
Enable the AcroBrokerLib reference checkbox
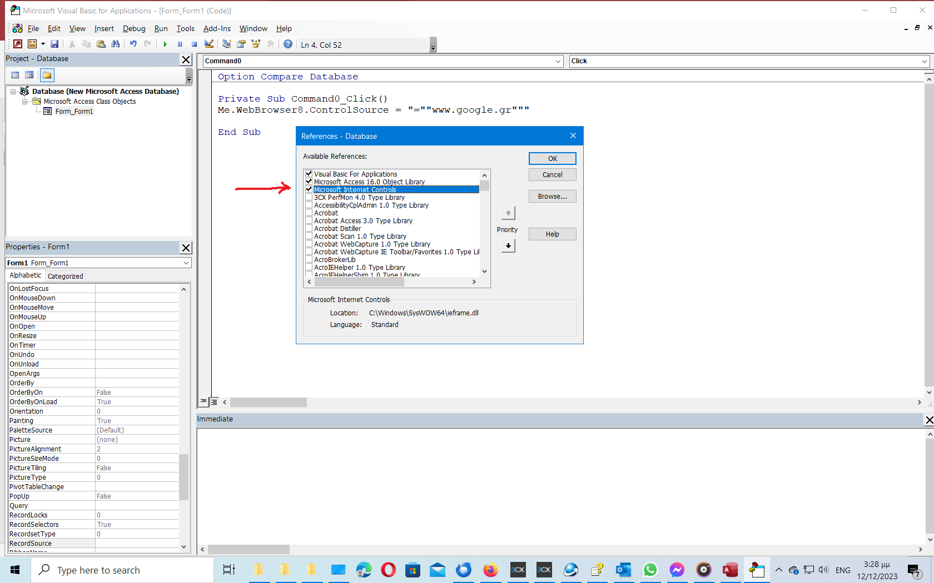click(x=309, y=259)
